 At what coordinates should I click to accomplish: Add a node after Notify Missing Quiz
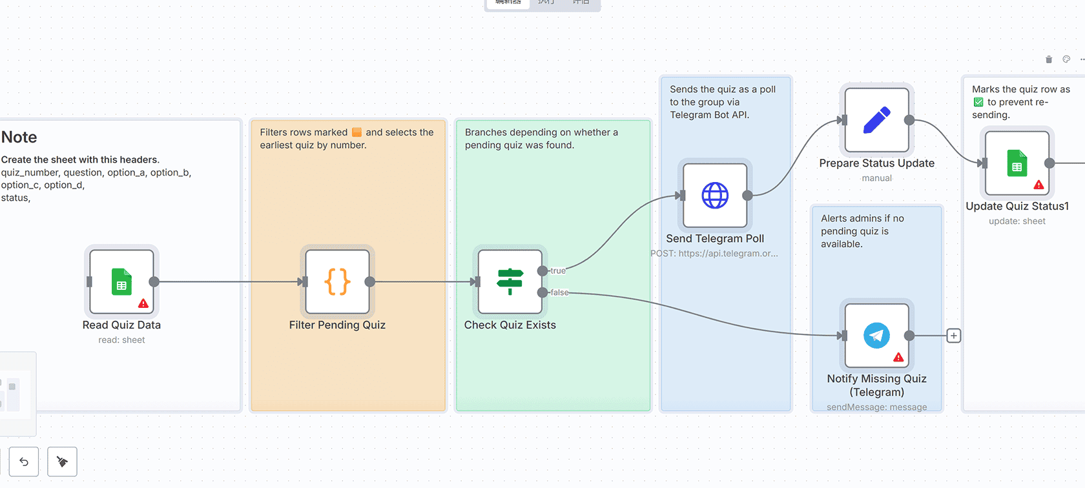[953, 336]
